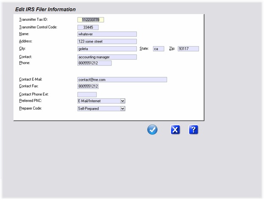
Task: Click the empty Contact Phone Ext field
Action: 87,95
